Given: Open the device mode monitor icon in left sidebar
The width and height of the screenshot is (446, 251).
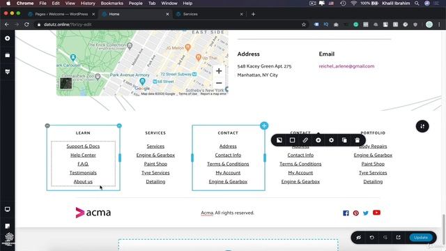Looking at the screenshot, I should pyautogui.click(x=8, y=209).
